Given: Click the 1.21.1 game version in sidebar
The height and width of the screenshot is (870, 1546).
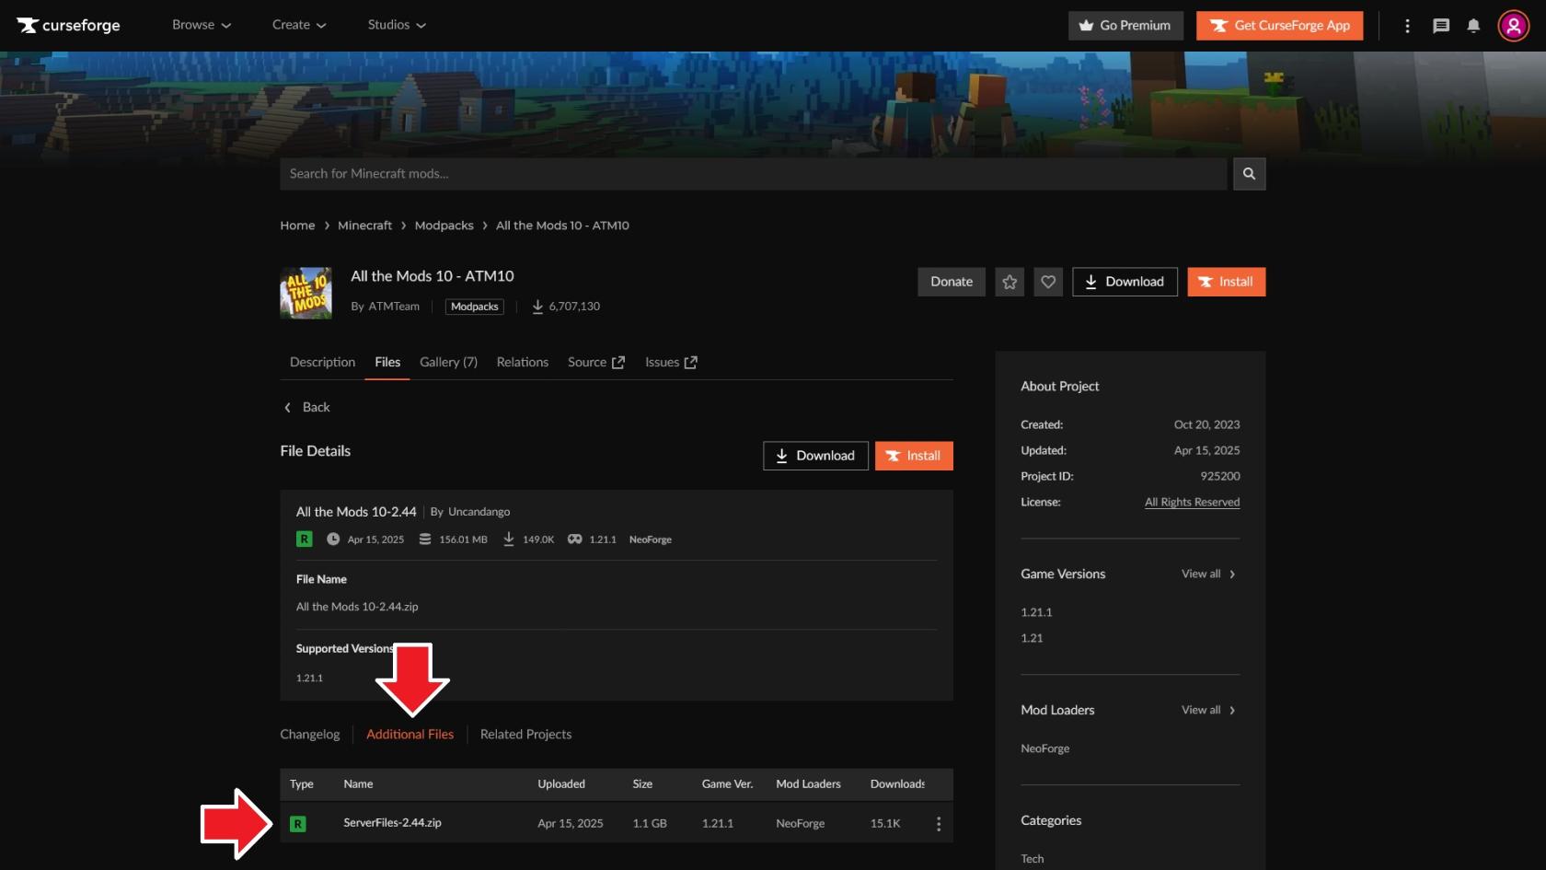Looking at the screenshot, I should tap(1036, 613).
